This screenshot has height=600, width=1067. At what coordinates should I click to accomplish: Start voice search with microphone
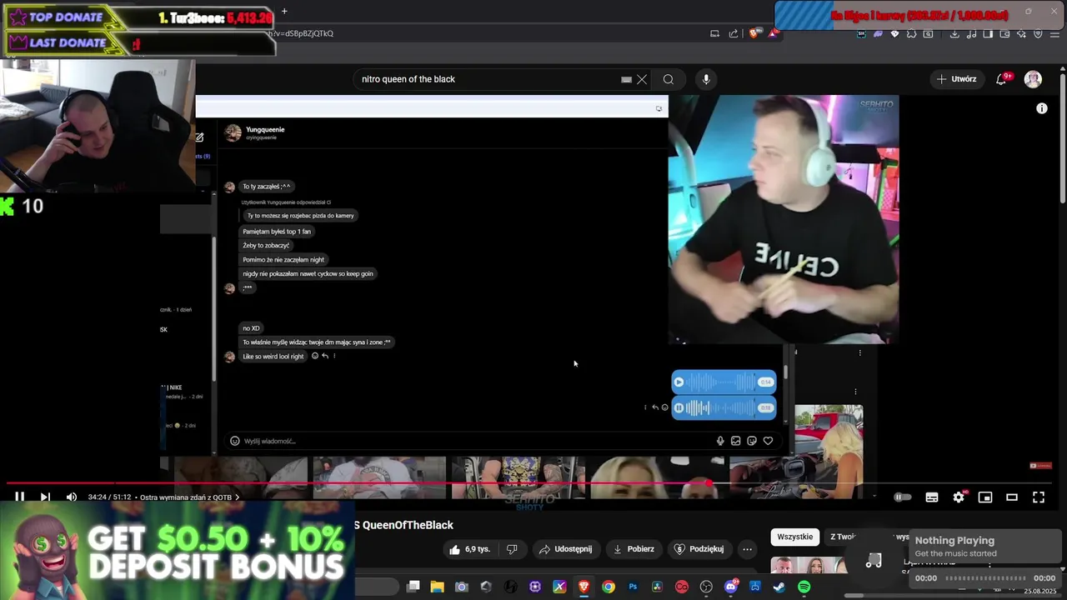point(706,79)
